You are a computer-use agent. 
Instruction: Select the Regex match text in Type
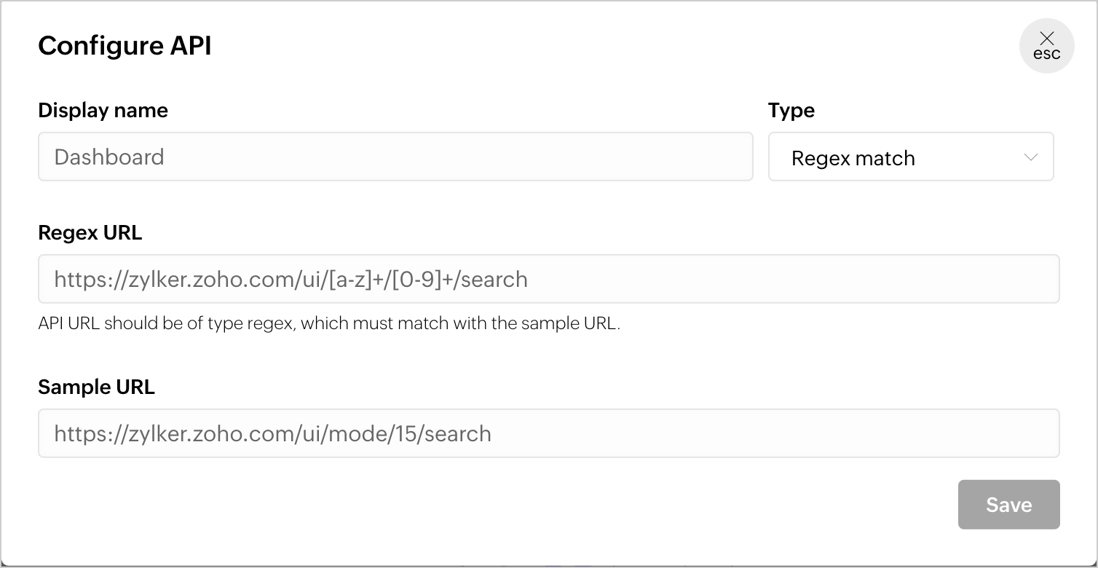(x=853, y=159)
